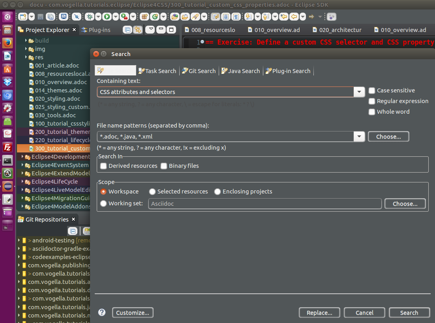Open the Project Explorer View Menu dropdown
This screenshot has height=323, width=435.
coord(150,30)
